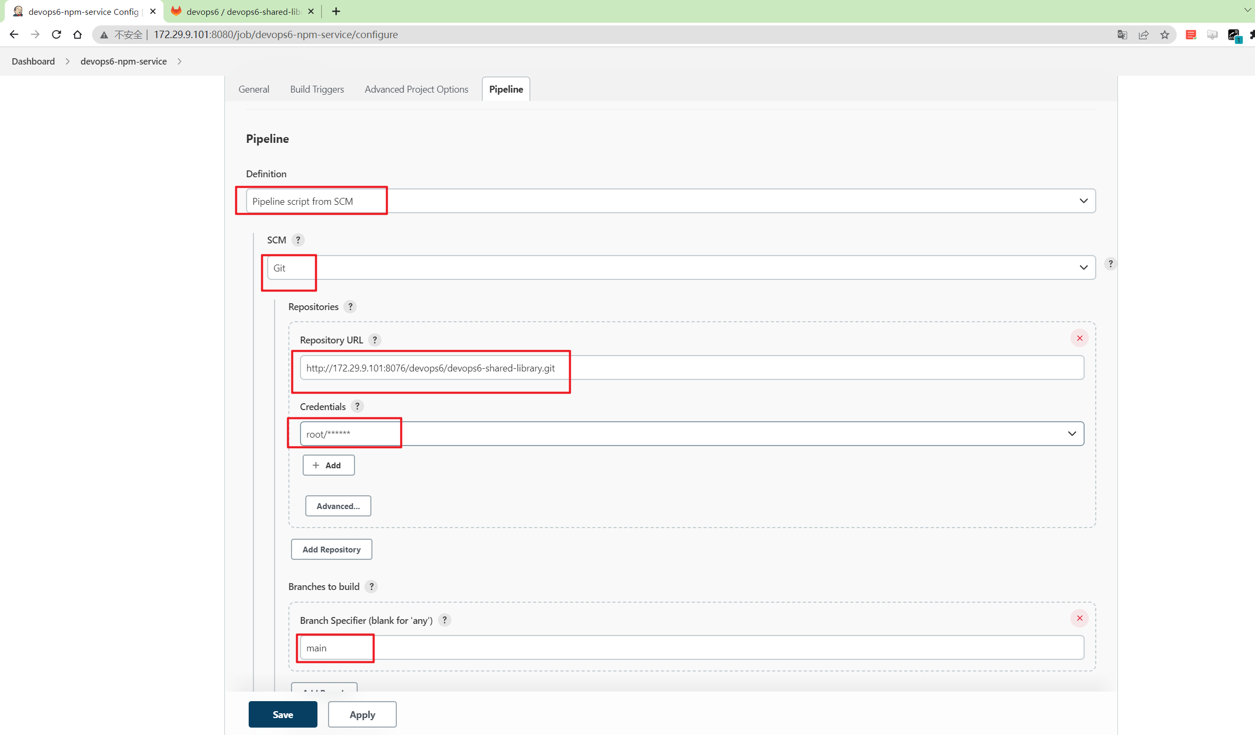This screenshot has height=735, width=1255.
Task: Open the Definition dropdown
Action: click(x=671, y=201)
